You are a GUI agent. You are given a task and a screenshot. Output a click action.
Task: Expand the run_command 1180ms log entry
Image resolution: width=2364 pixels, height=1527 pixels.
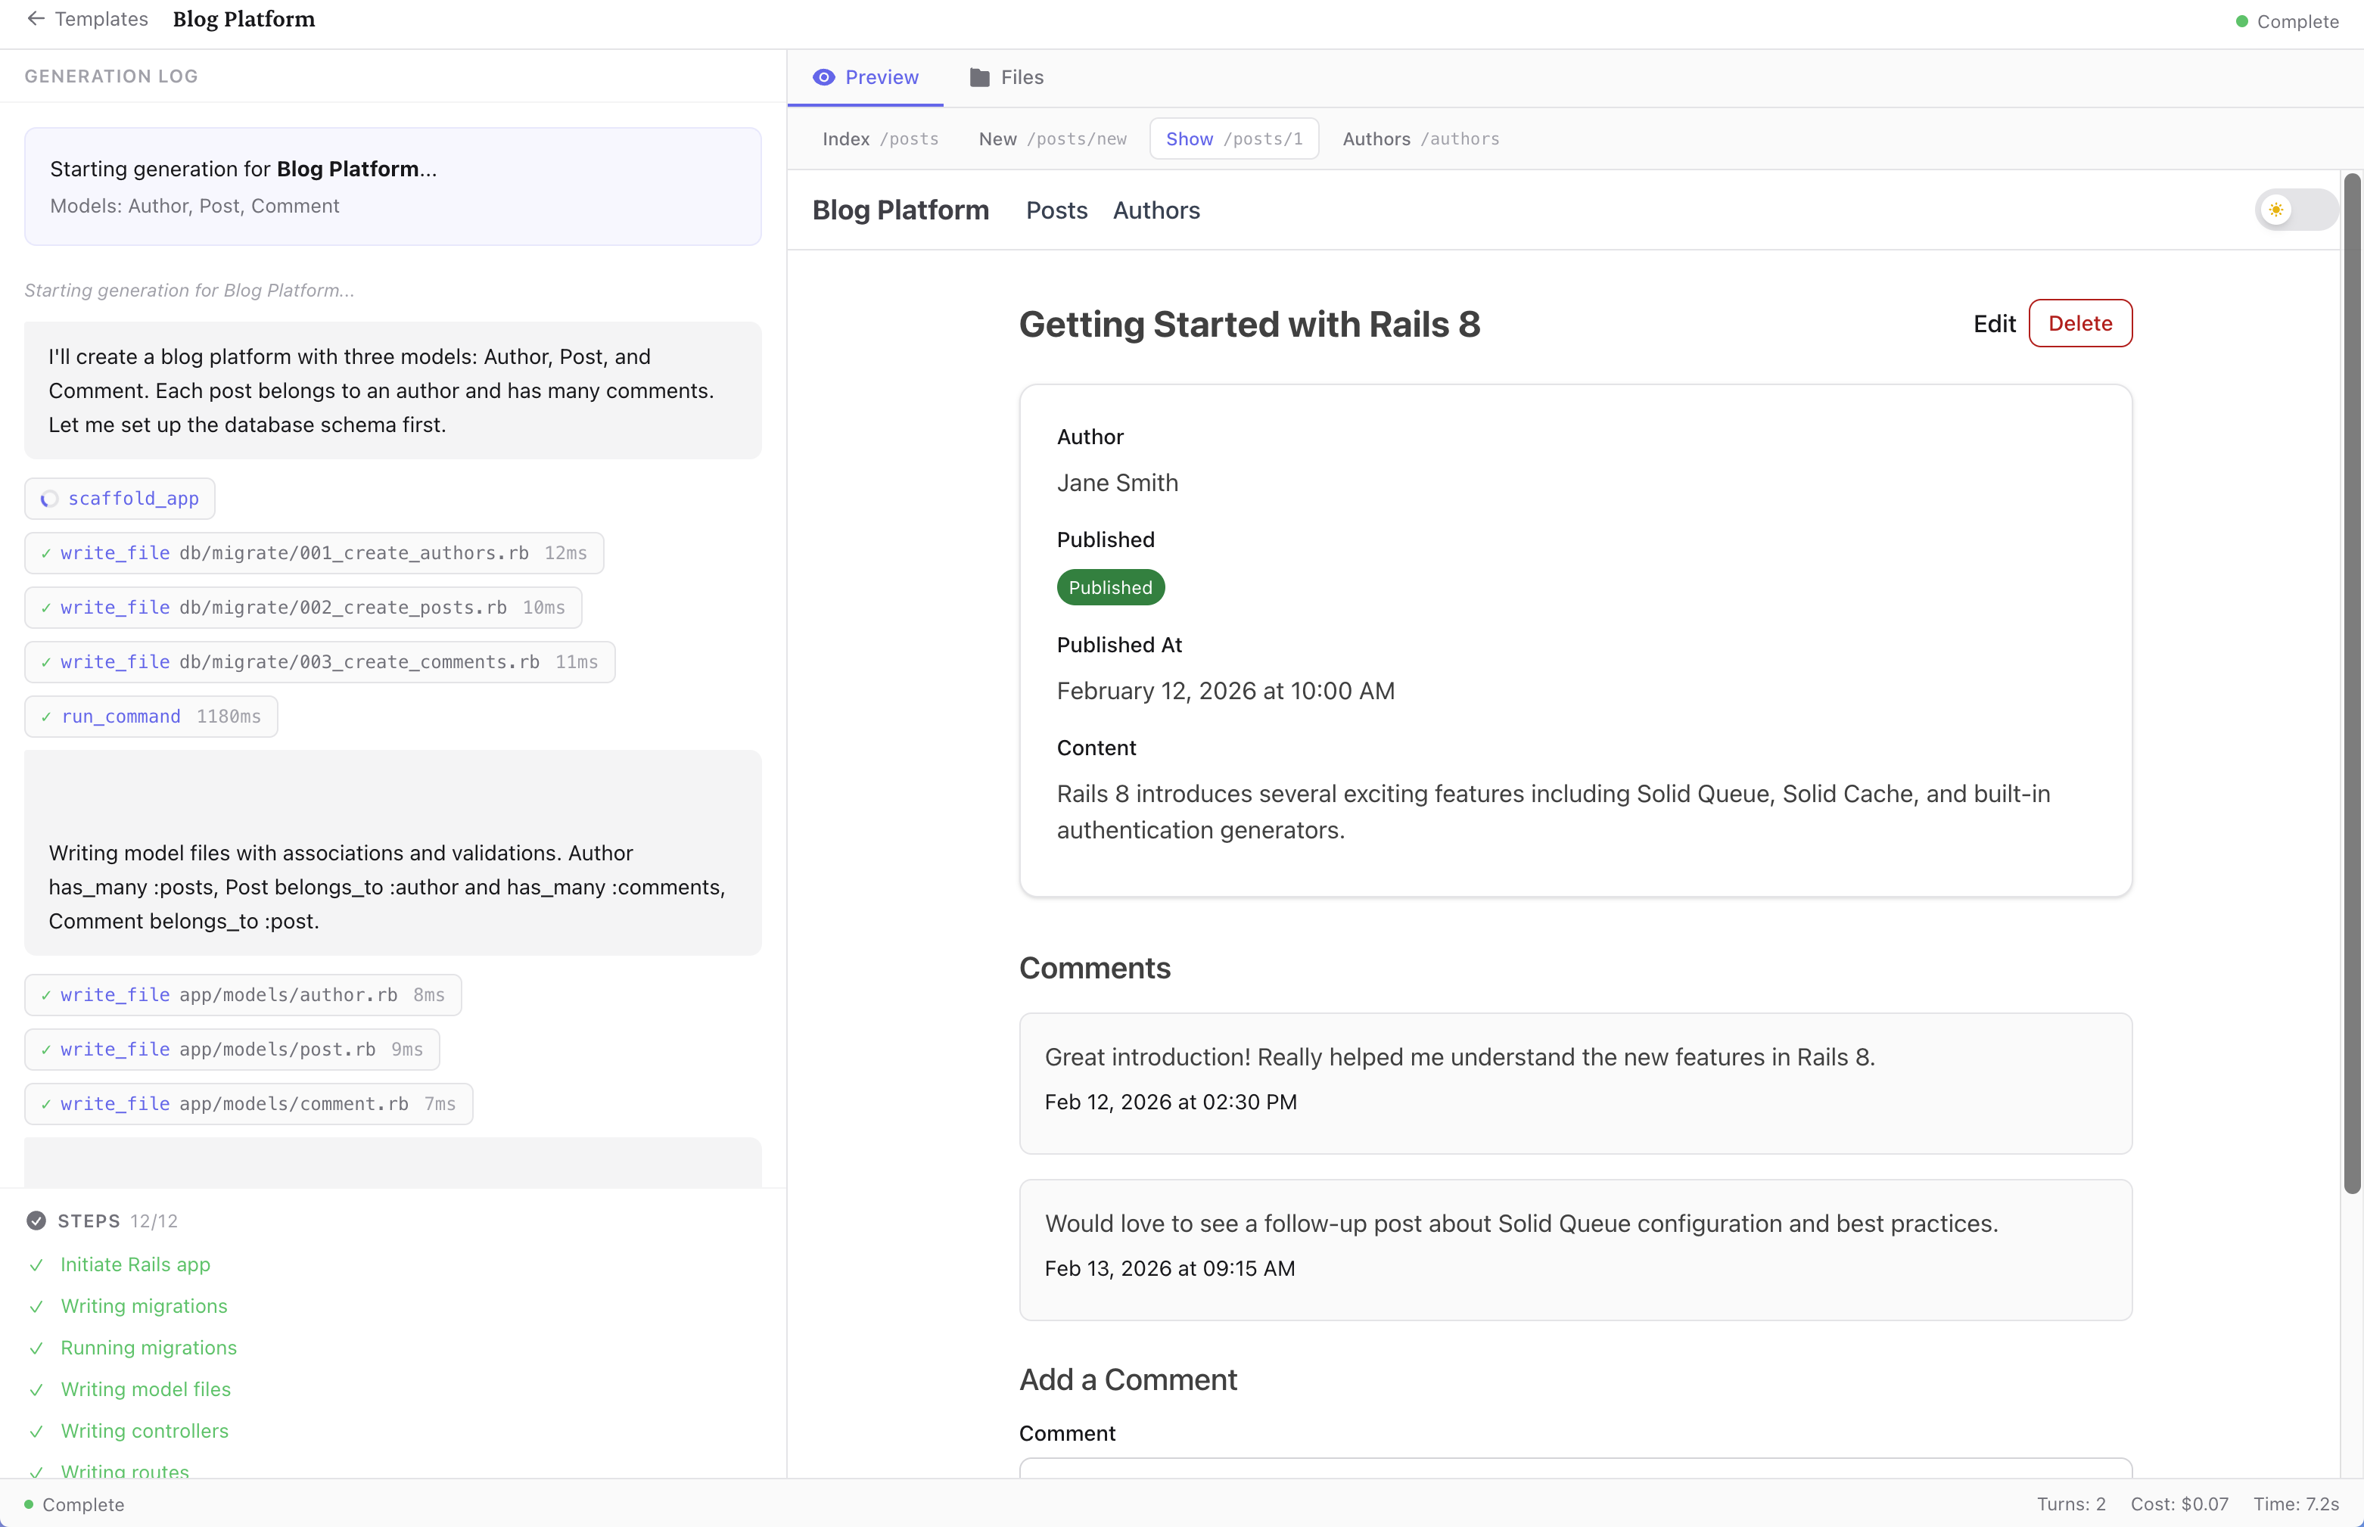pos(151,717)
